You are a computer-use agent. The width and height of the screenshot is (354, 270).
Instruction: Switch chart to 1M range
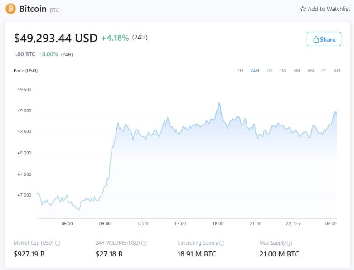[283, 71]
